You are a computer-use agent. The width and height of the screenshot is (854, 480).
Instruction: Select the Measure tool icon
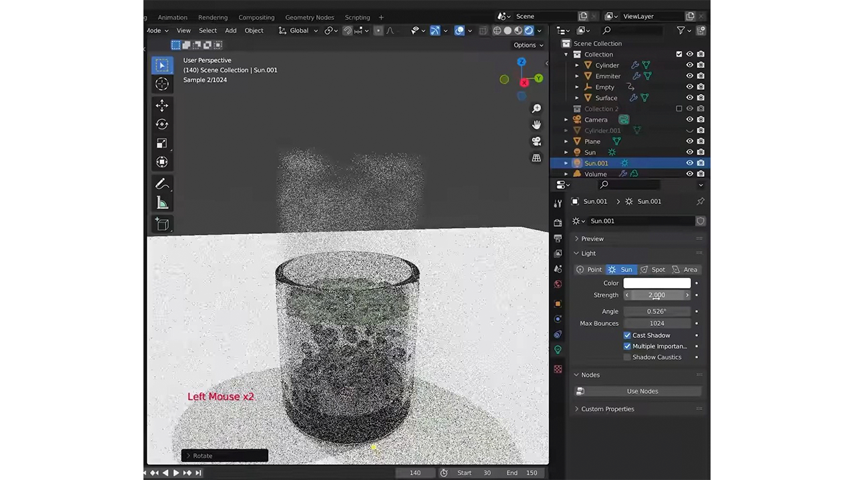point(162,203)
